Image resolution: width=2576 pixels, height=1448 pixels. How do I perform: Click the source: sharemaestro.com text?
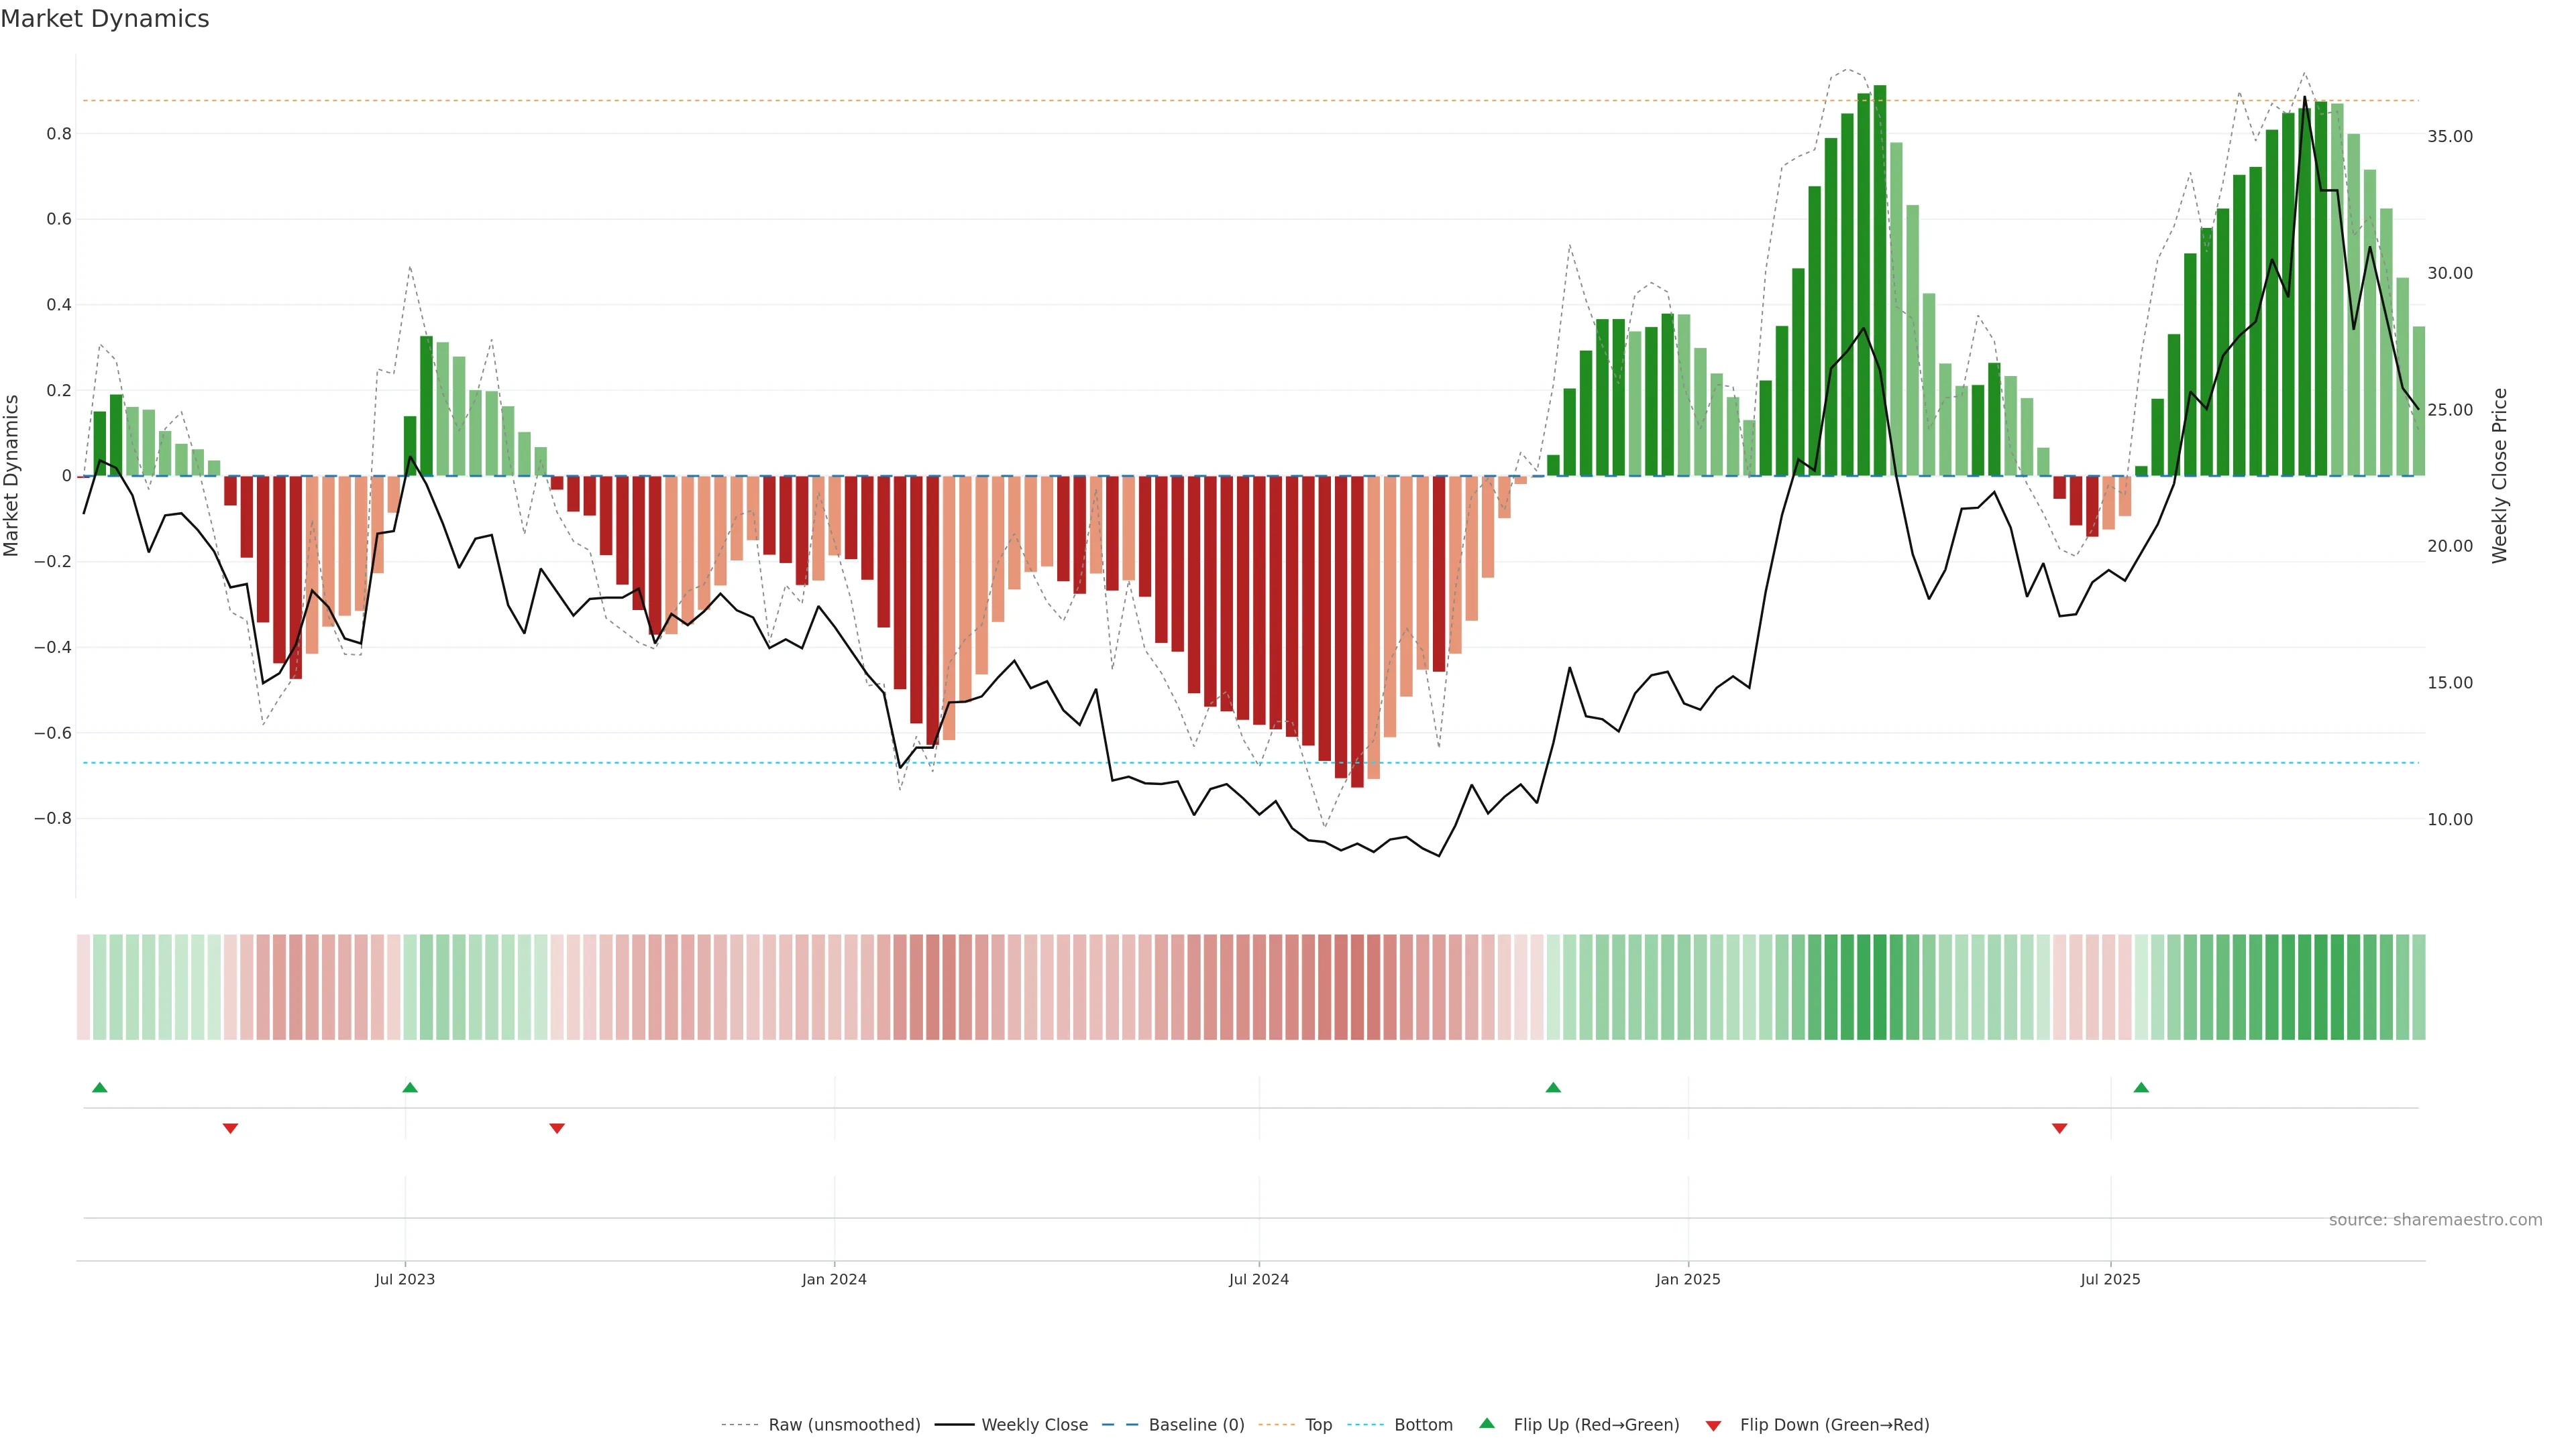(2435, 1220)
